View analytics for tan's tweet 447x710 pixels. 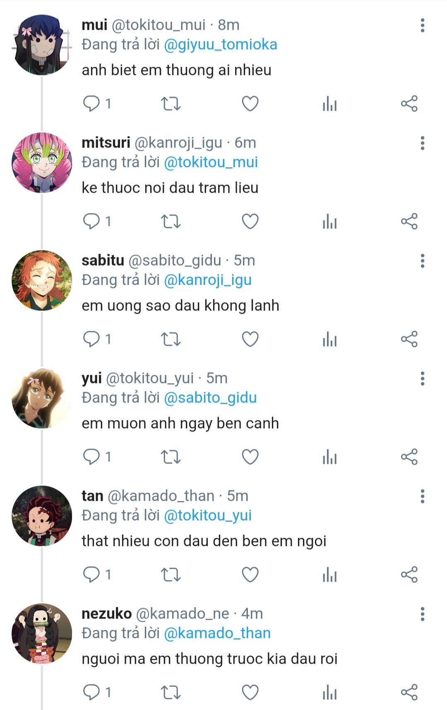tap(329, 574)
